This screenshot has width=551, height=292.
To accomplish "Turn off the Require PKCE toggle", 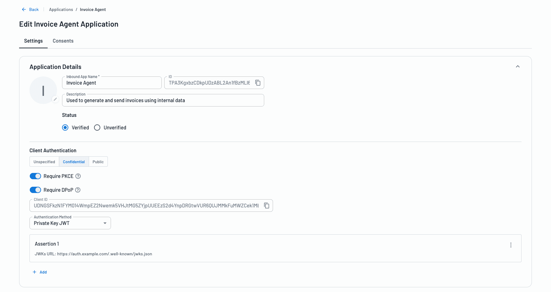I will [35, 176].
